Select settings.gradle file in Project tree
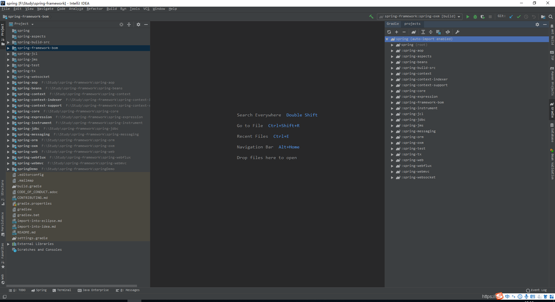The image size is (555, 302). click(32, 238)
